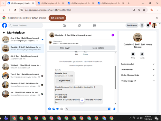Go to Home feed icon
This screenshot has height=121, width=161.
[64, 25]
